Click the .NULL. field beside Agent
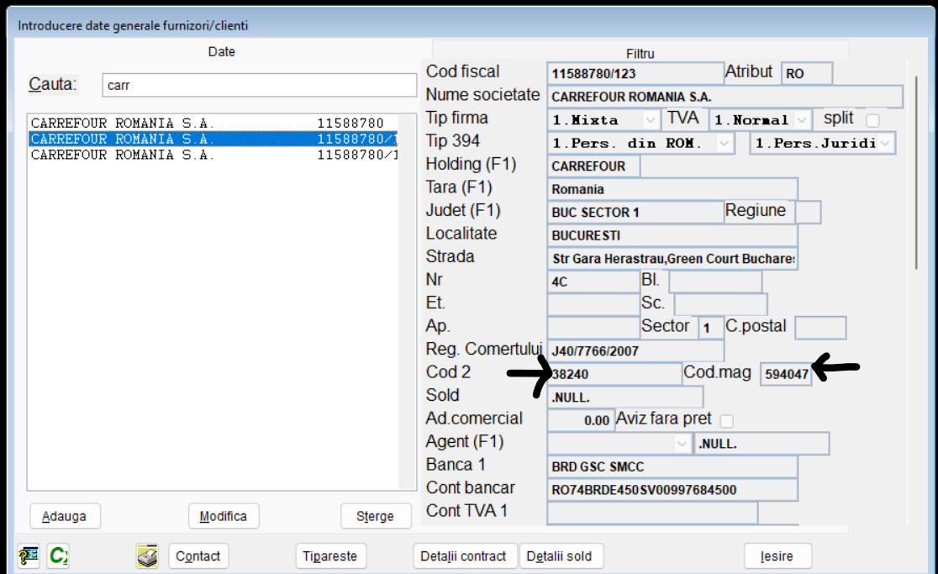The image size is (938, 574). pos(761,444)
